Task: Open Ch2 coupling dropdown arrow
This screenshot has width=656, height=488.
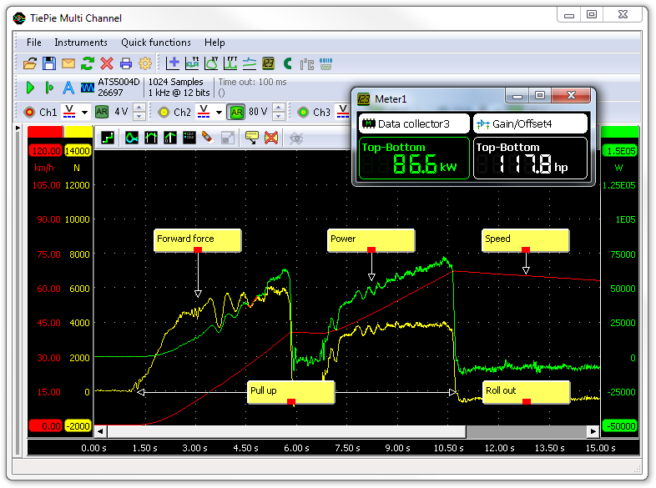Action: pyautogui.click(x=219, y=112)
